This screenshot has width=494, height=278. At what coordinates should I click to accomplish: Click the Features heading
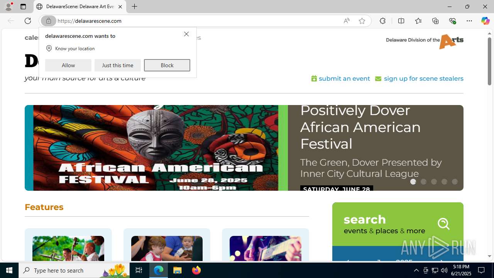[x=44, y=207]
